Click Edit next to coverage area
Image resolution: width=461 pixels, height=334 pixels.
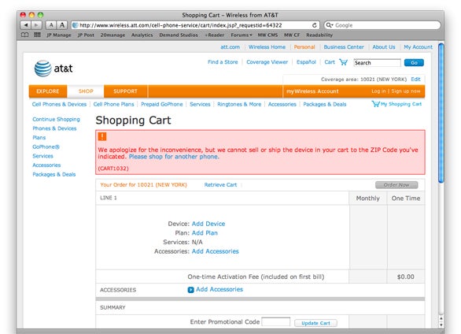click(x=415, y=79)
